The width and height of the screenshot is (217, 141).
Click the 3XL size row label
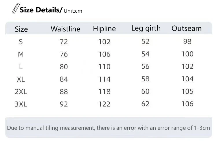click(x=21, y=104)
